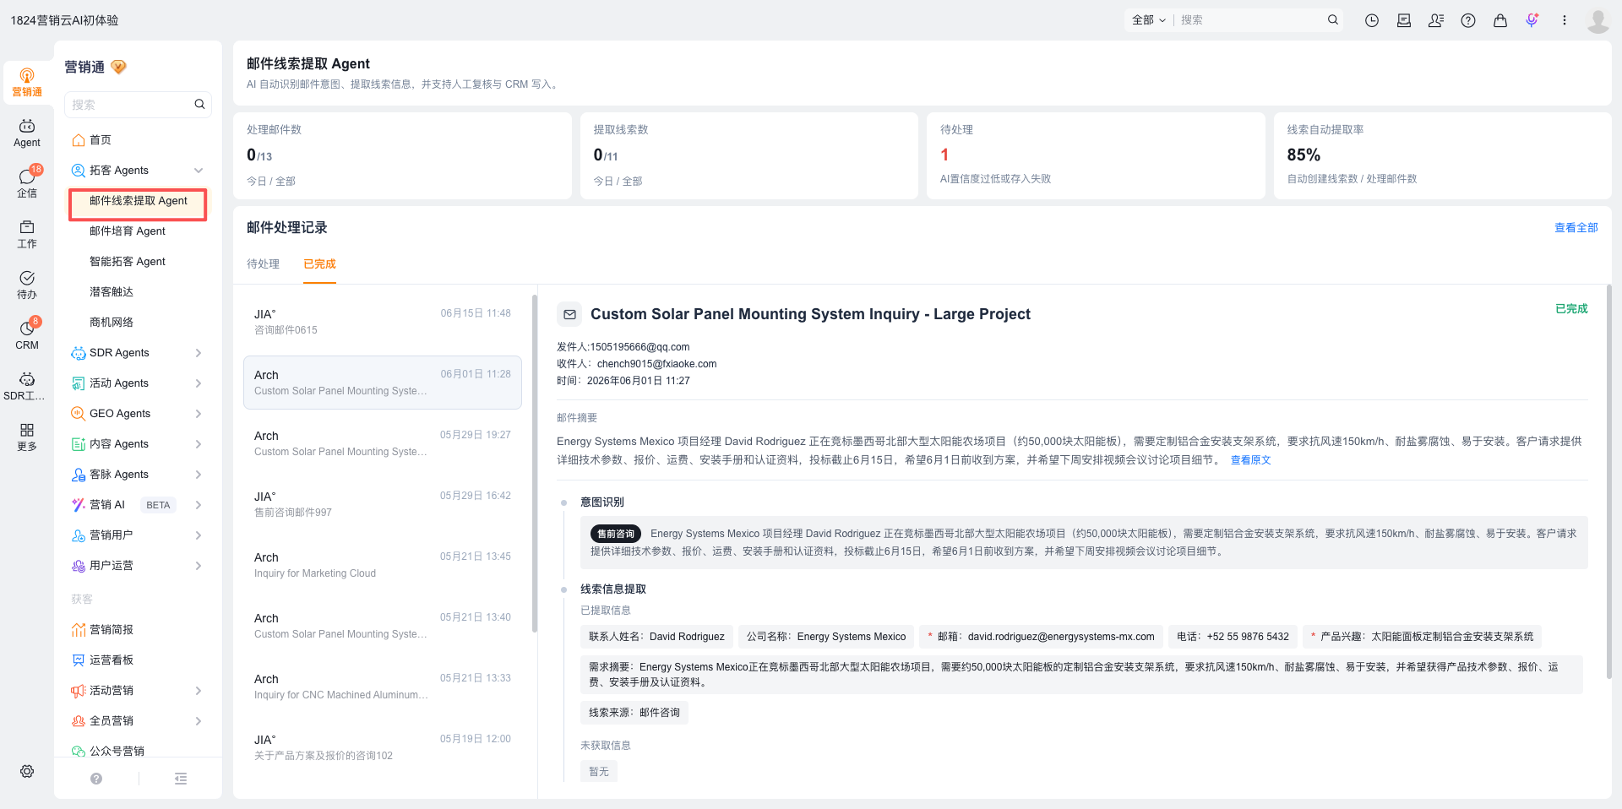Open 企信 messages with badge 18
This screenshot has width=1622, height=809.
(27, 182)
